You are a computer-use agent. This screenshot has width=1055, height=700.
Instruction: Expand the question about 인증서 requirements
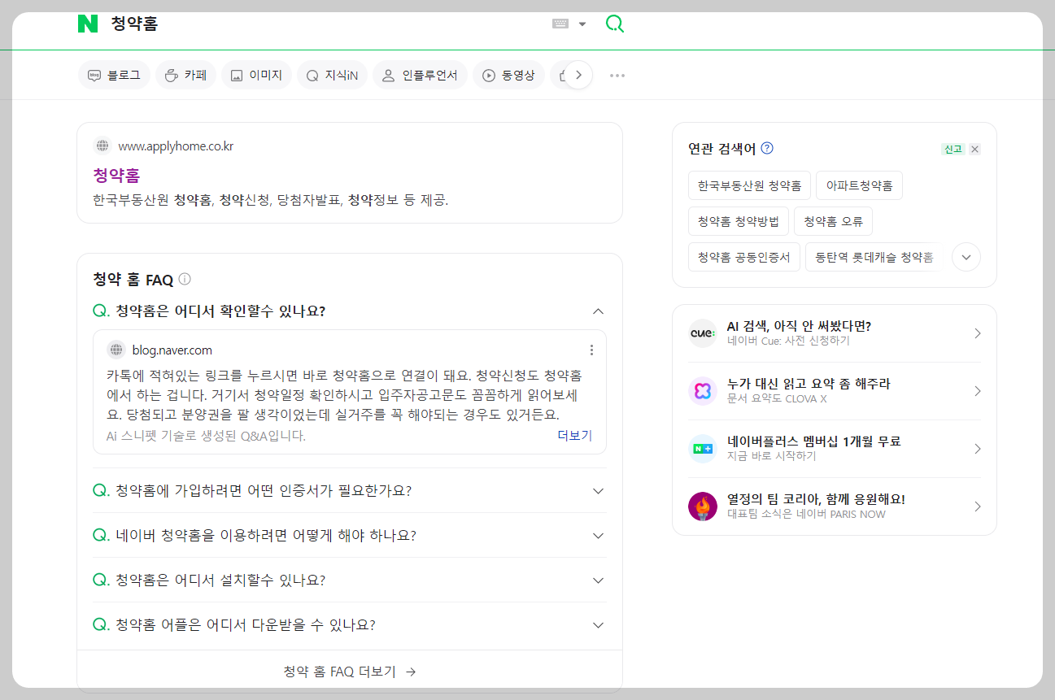click(598, 490)
